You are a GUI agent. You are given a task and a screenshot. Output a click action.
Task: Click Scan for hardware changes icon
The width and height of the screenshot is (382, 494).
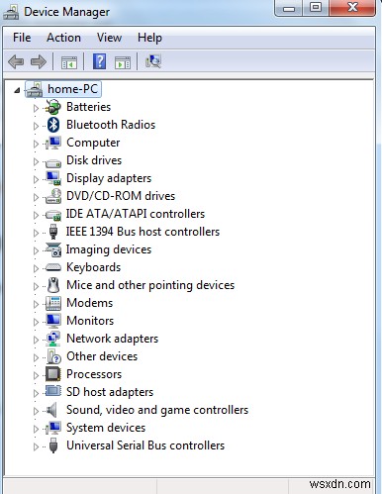click(153, 61)
